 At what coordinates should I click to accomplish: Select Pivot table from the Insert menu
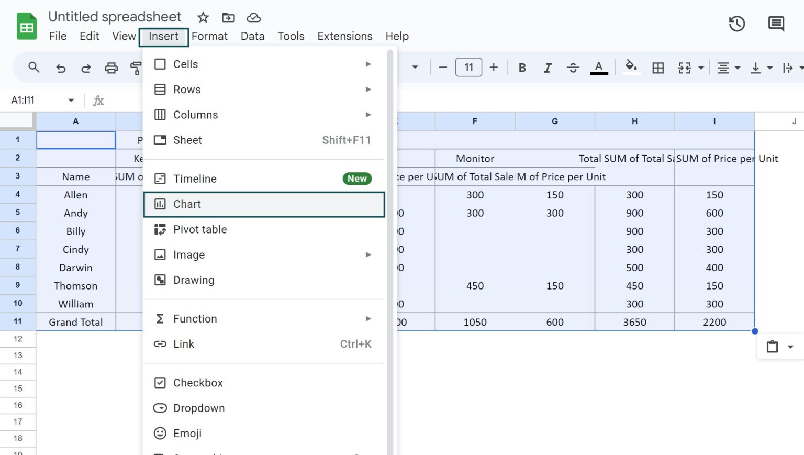pyautogui.click(x=200, y=229)
